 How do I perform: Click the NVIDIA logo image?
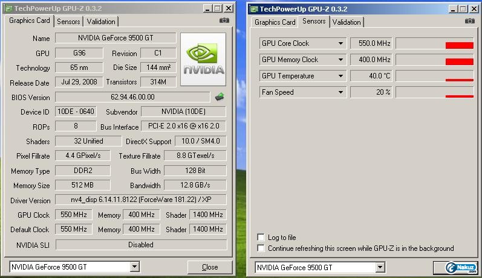click(203, 60)
